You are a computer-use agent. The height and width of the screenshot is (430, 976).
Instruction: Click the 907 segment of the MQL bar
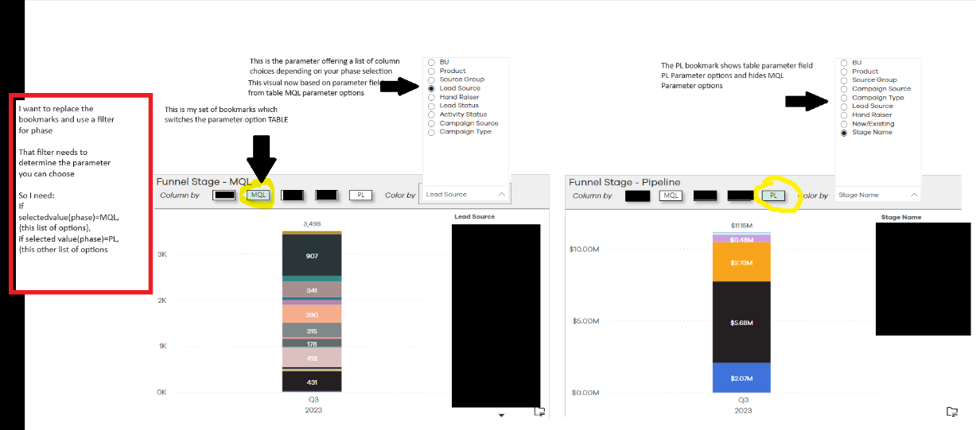pyautogui.click(x=312, y=256)
